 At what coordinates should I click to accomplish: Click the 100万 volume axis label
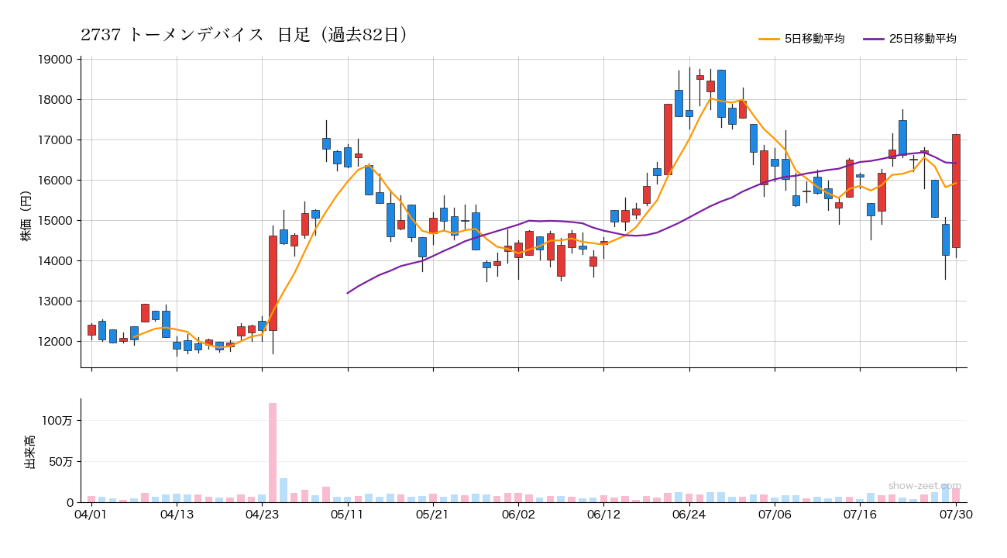point(57,421)
